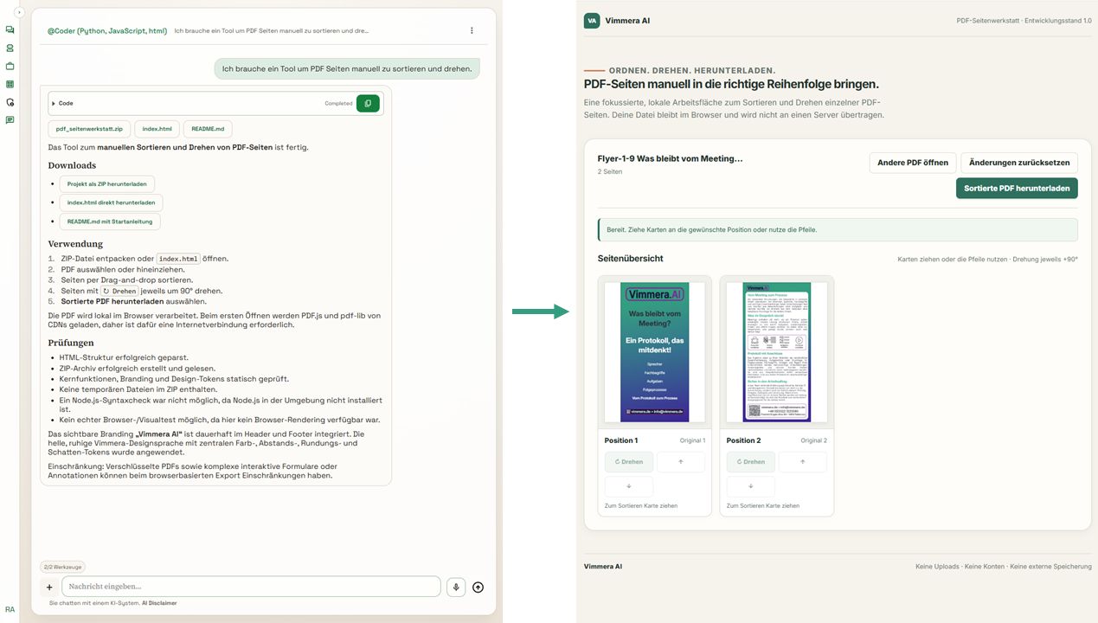Move Position 1 down with the arrow button

point(629,486)
